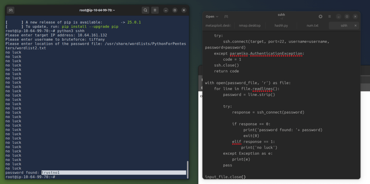Click the 'python3 sshh' command line
Viewport: 370px width, 184px height.
45,31
